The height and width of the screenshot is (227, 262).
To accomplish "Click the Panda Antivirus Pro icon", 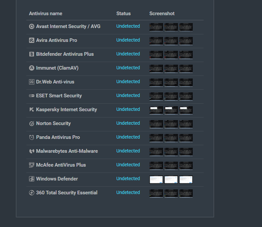I will pos(32,137).
